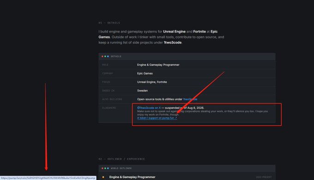
Task: Click the WORLD OUTLINER panel title label
Action: coord(121,168)
